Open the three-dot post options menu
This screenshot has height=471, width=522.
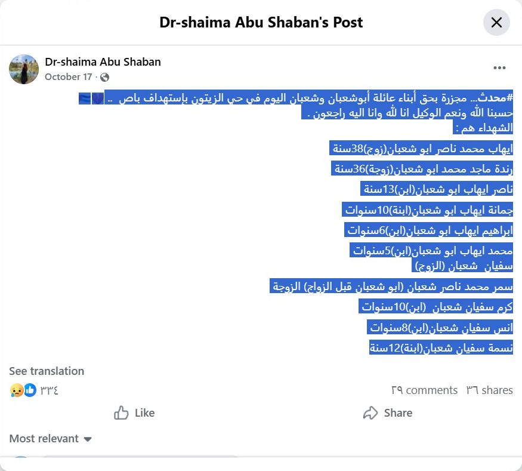pos(499,68)
